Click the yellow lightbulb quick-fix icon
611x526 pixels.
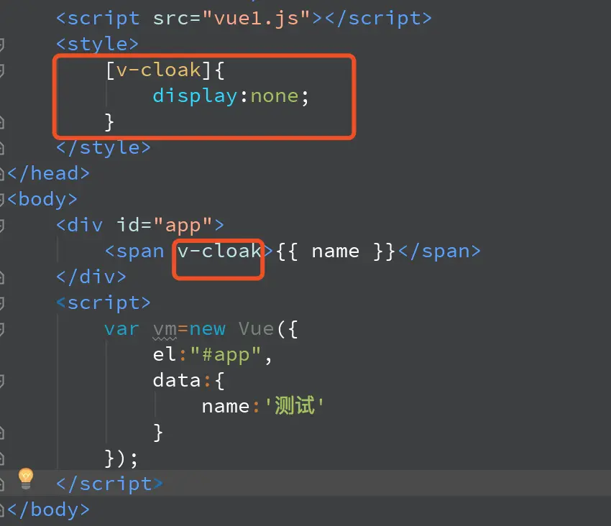point(26,479)
